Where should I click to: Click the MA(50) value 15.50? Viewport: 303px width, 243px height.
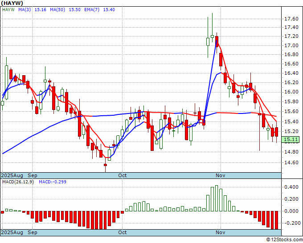(74, 10)
